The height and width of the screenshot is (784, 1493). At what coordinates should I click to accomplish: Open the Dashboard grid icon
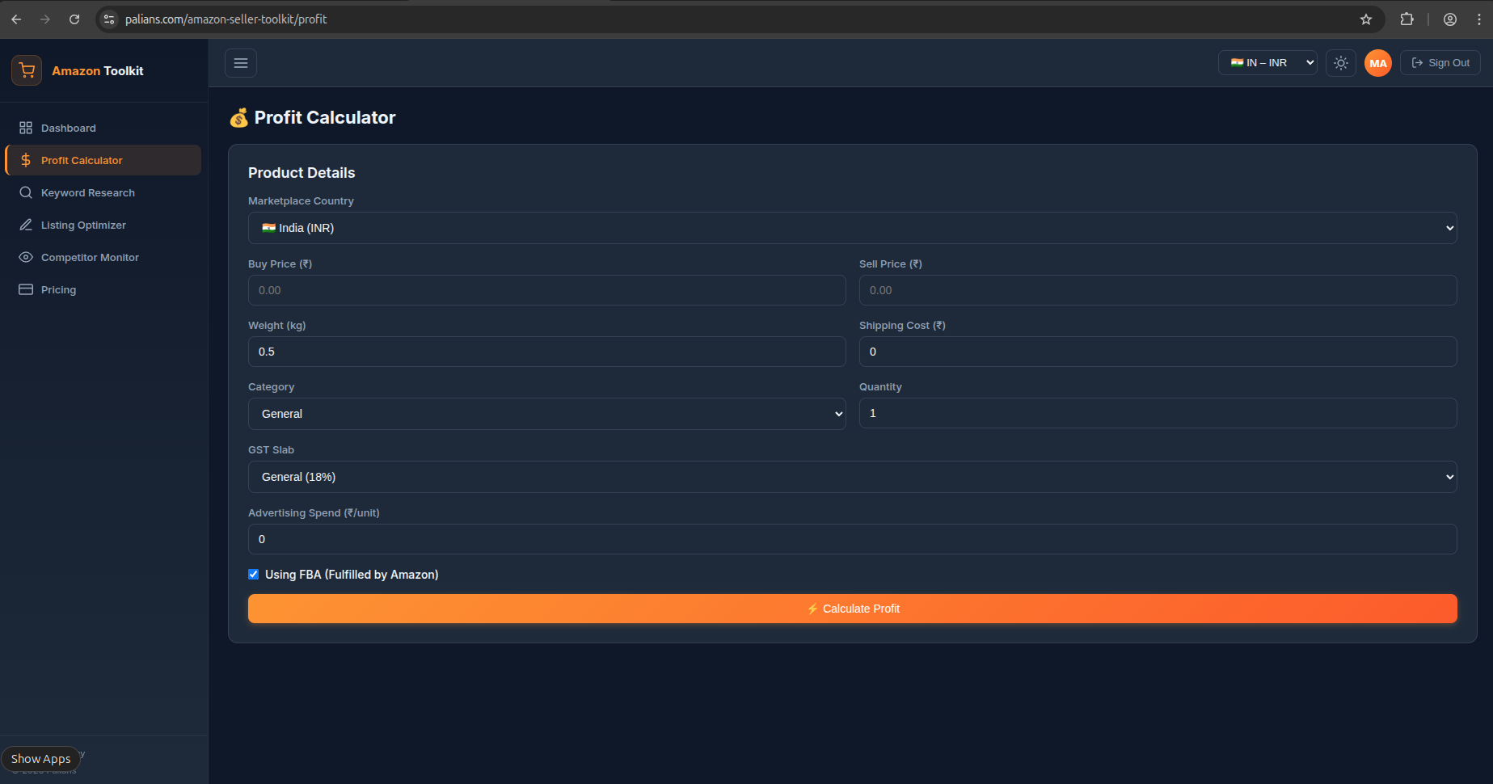point(26,128)
